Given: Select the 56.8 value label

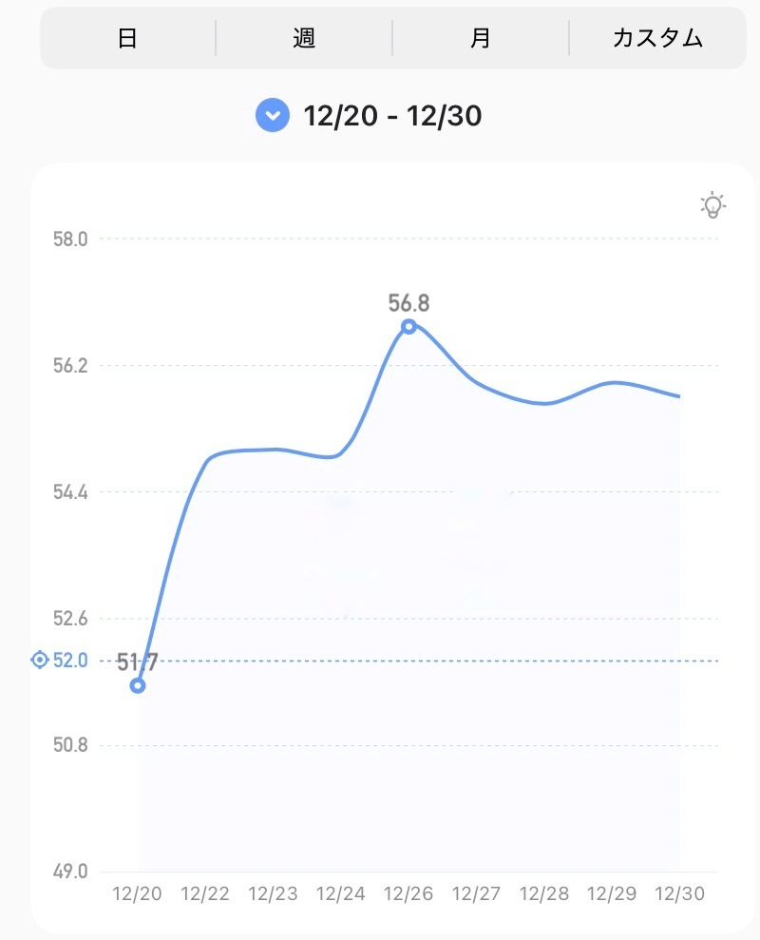Looking at the screenshot, I should 408,303.
